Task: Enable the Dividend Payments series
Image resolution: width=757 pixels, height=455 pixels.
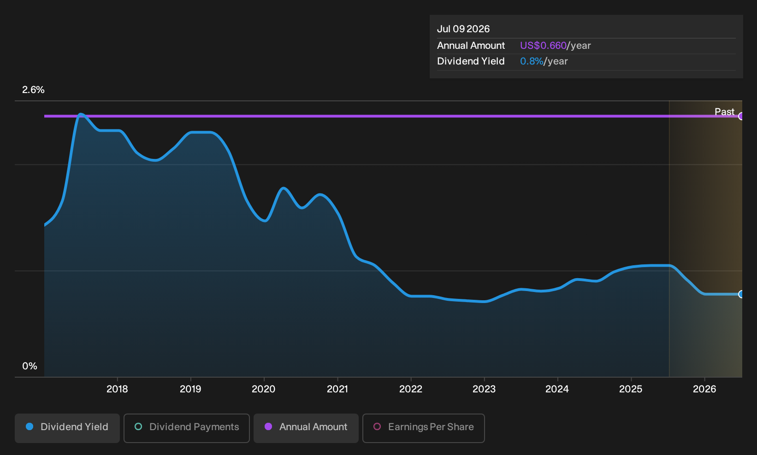Action: click(187, 428)
